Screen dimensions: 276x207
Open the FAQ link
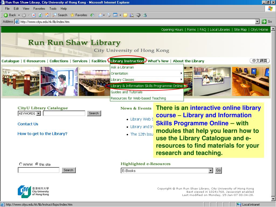(203, 30)
